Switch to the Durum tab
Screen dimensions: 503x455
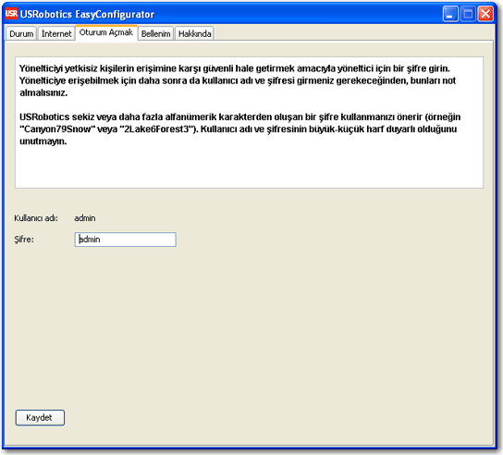coord(21,33)
